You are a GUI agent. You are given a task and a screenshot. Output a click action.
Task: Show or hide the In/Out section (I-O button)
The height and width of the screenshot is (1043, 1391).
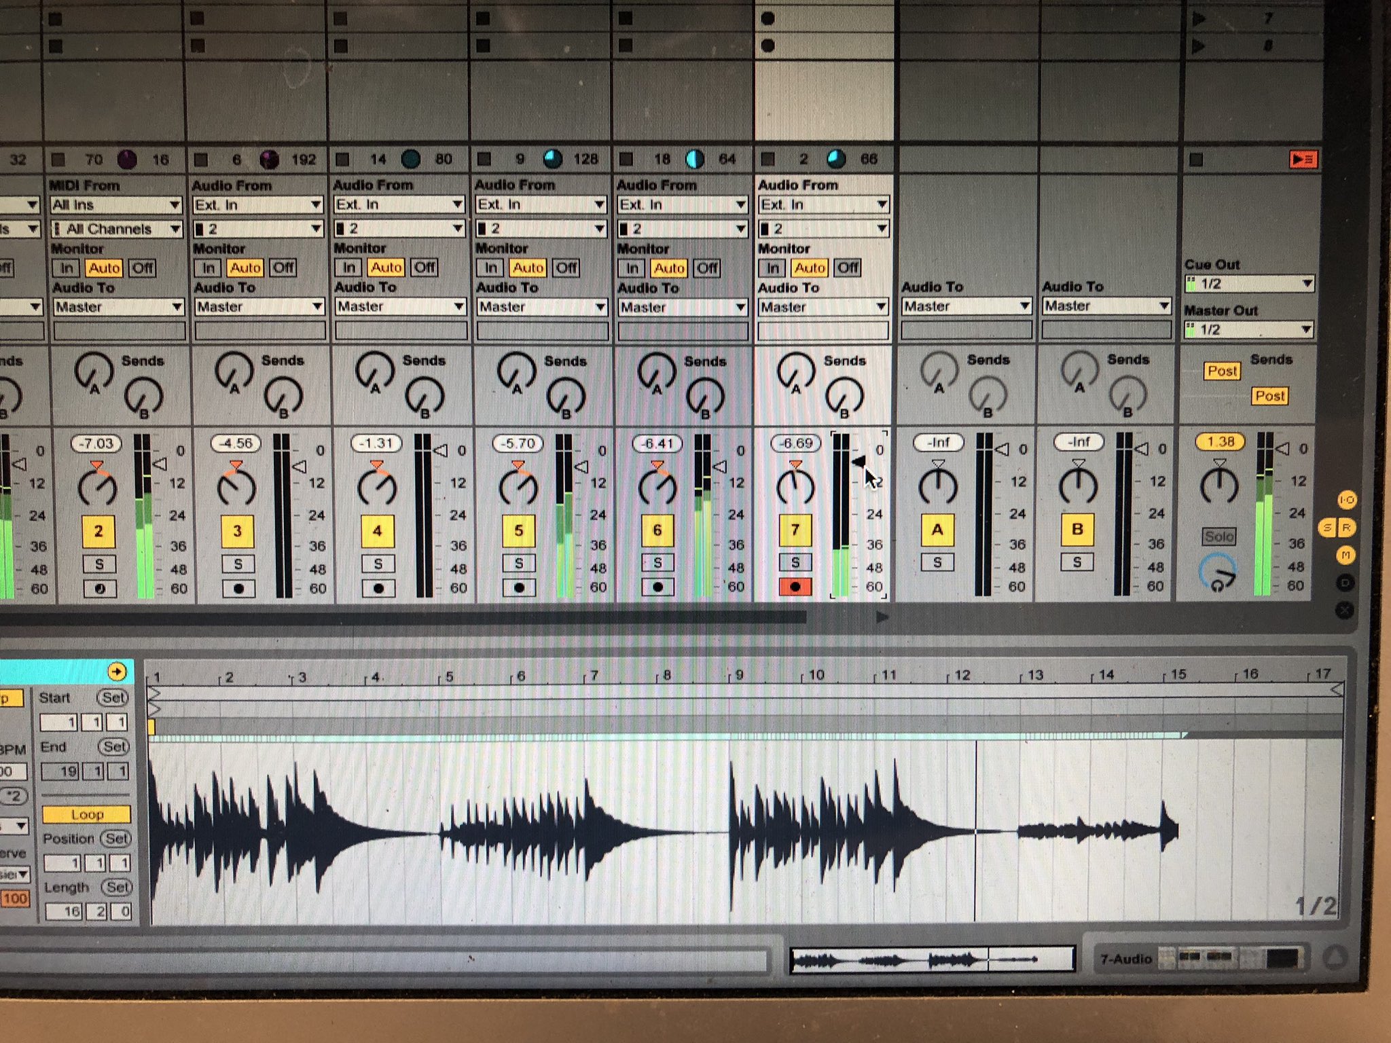pyautogui.click(x=1346, y=500)
